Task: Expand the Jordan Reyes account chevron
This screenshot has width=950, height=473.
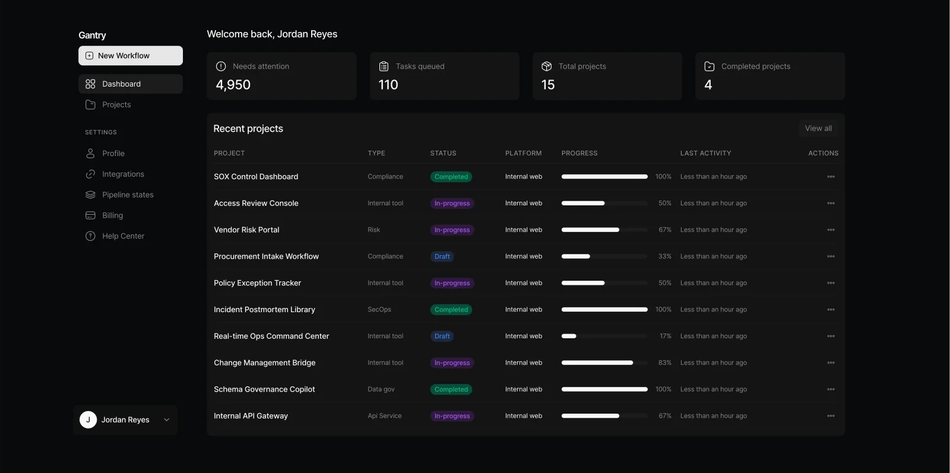Action: click(x=166, y=420)
